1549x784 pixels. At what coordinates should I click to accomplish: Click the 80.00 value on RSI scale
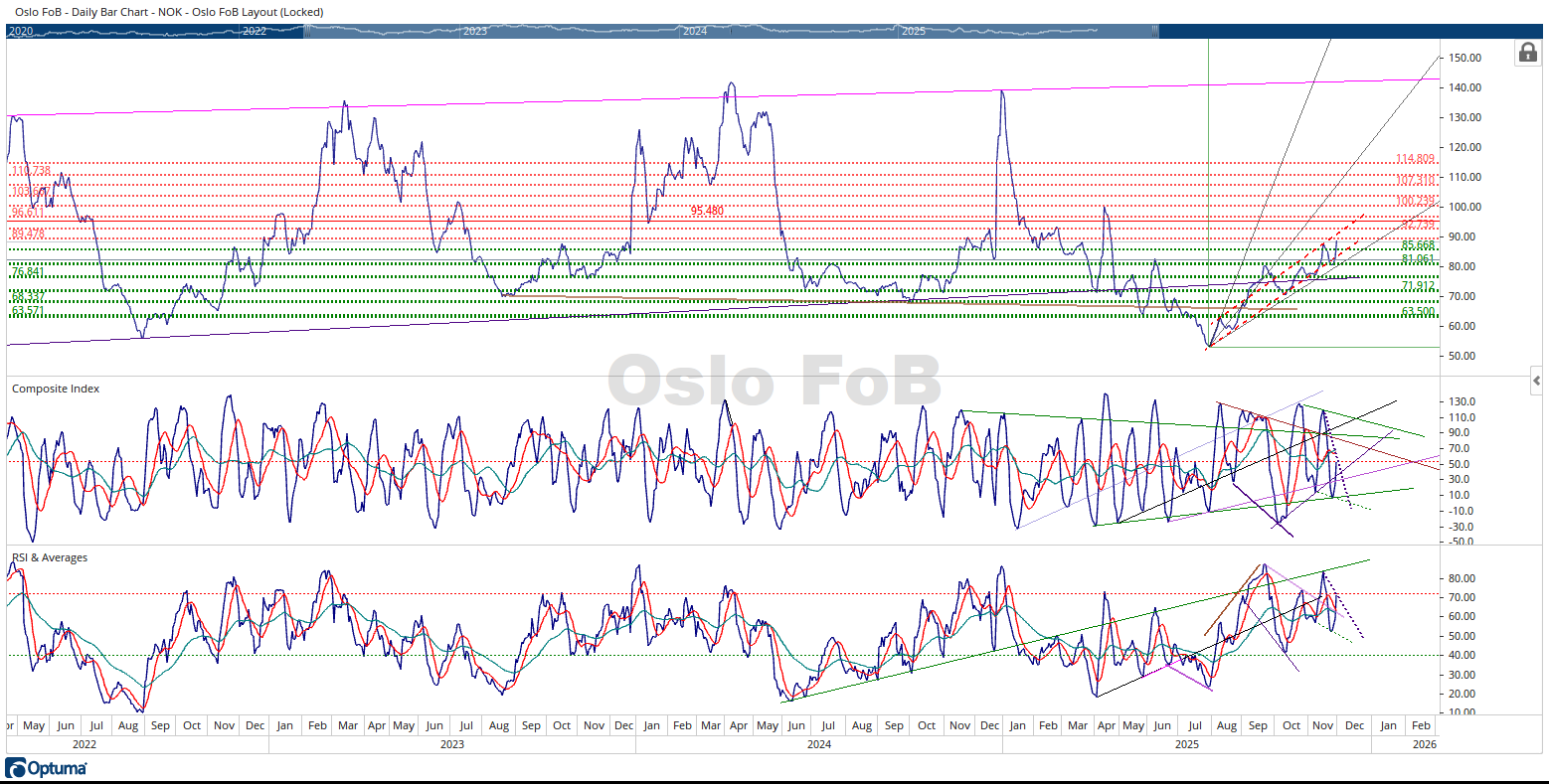tap(1463, 578)
